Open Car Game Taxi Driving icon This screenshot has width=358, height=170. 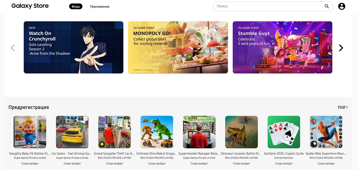point(72,132)
